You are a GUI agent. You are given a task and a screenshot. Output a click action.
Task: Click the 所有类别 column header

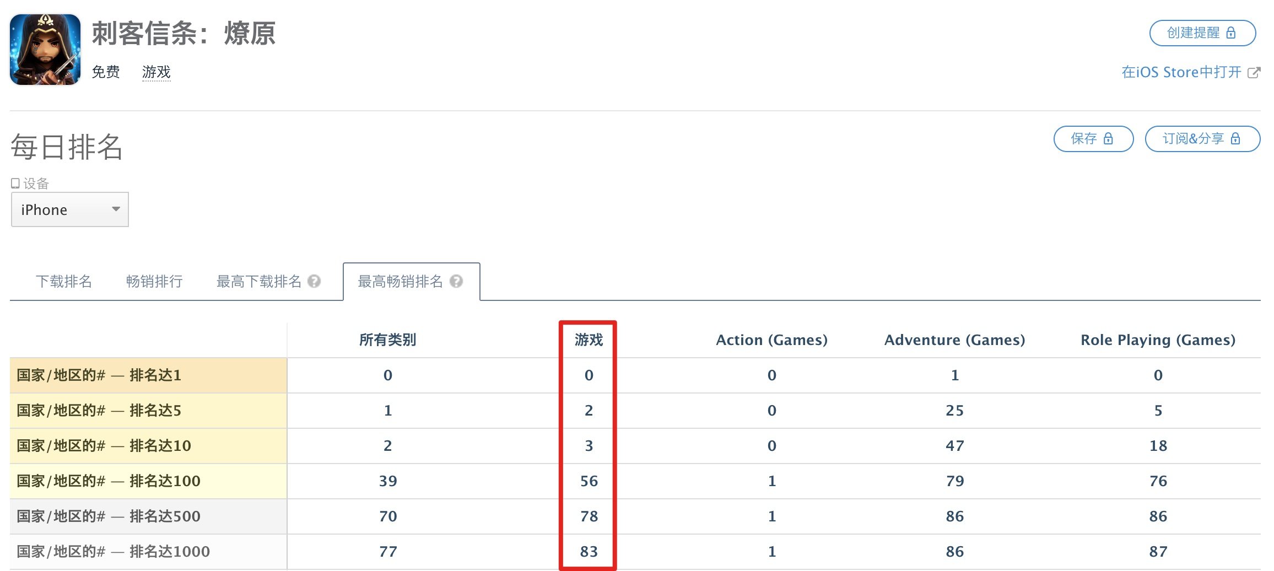[388, 340]
